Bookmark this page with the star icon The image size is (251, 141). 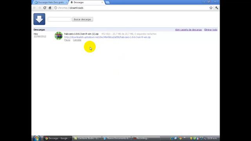coord(211,8)
